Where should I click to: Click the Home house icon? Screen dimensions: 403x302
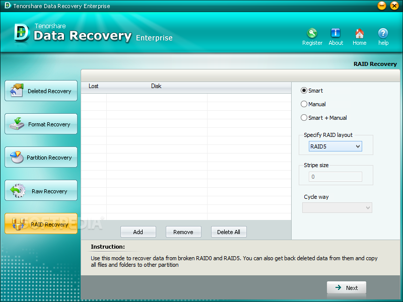pyautogui.click(x=359, y=33)
